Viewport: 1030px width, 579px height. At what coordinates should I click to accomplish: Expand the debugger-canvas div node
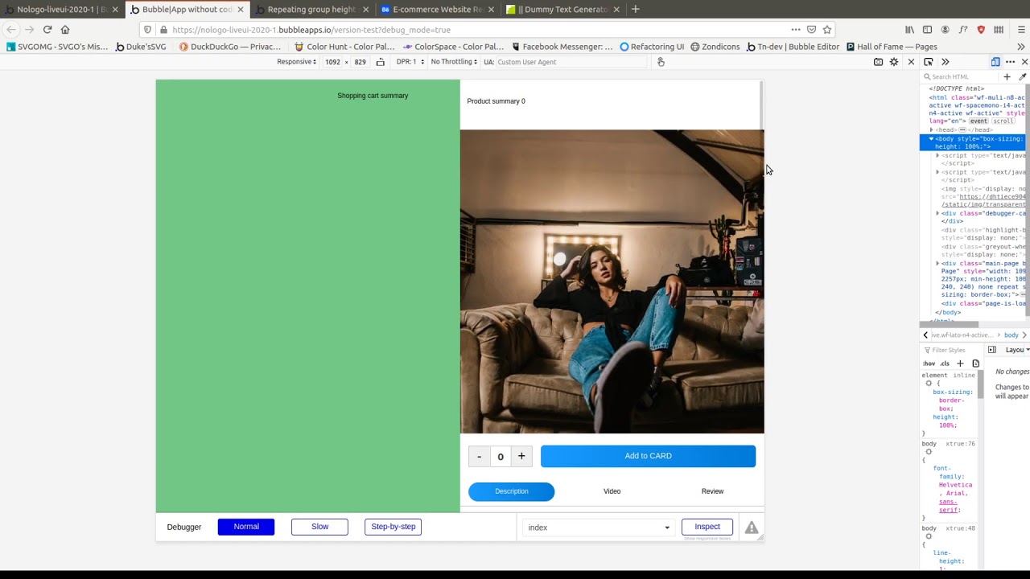pyautogui.click(x=937, y=213)
